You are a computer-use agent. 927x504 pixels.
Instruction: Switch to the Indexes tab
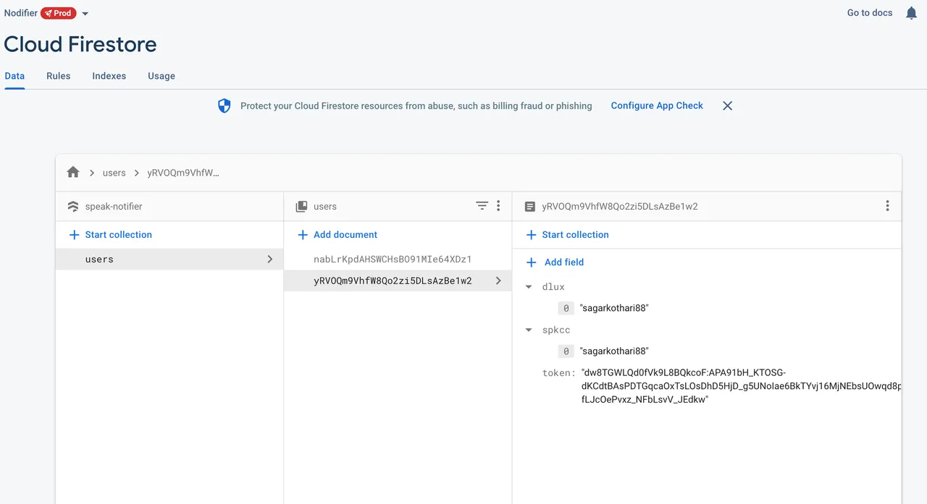109,76
